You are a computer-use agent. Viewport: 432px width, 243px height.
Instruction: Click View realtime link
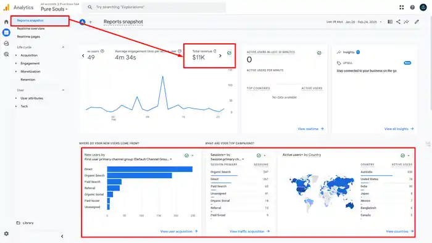[310, 129]
